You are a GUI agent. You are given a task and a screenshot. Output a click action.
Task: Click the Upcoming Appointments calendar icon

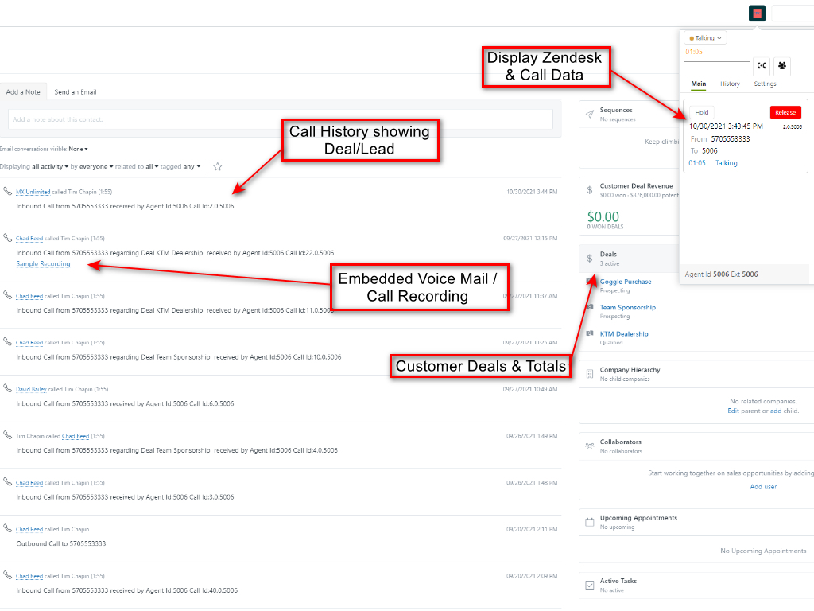[589, 522]
